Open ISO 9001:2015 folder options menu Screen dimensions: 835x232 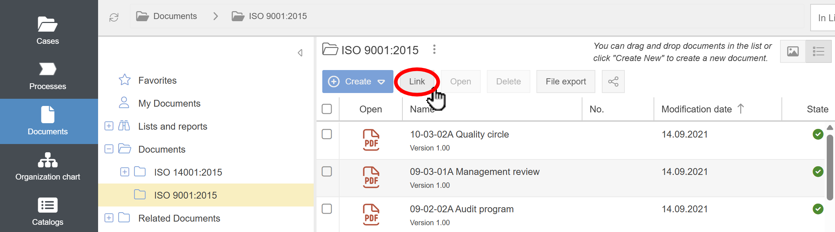434,49
